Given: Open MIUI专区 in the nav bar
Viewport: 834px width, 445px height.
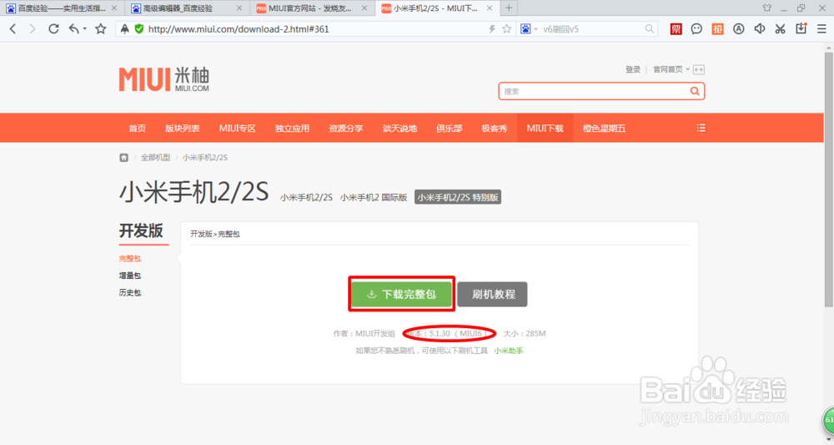Looking at the screenshot, I should point(237,129).
